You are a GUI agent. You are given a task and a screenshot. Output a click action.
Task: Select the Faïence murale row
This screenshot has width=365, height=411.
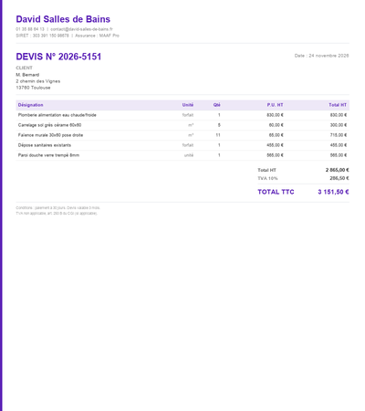click(182, 135)
